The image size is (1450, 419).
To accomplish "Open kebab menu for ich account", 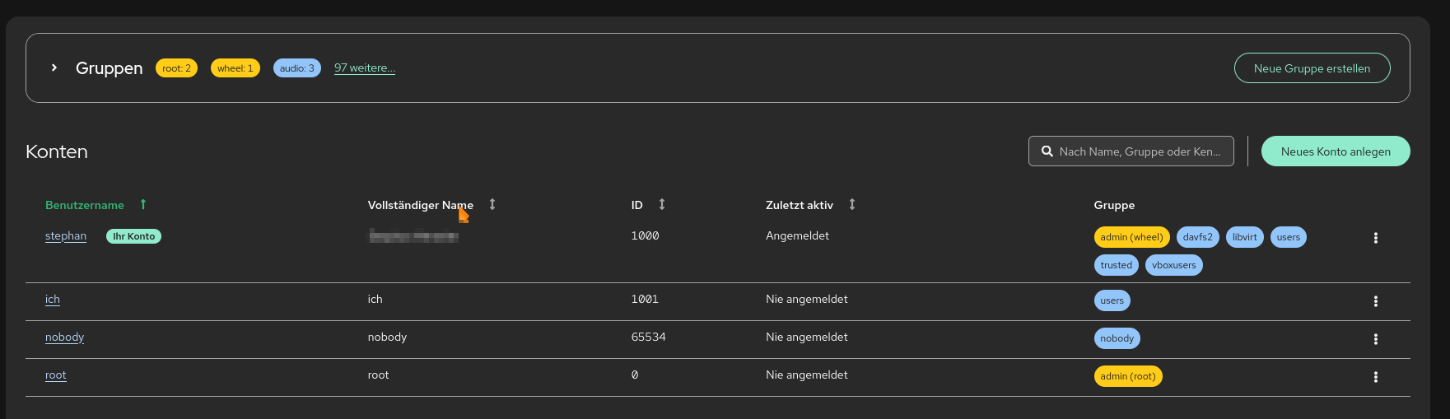I will 1375,301.
